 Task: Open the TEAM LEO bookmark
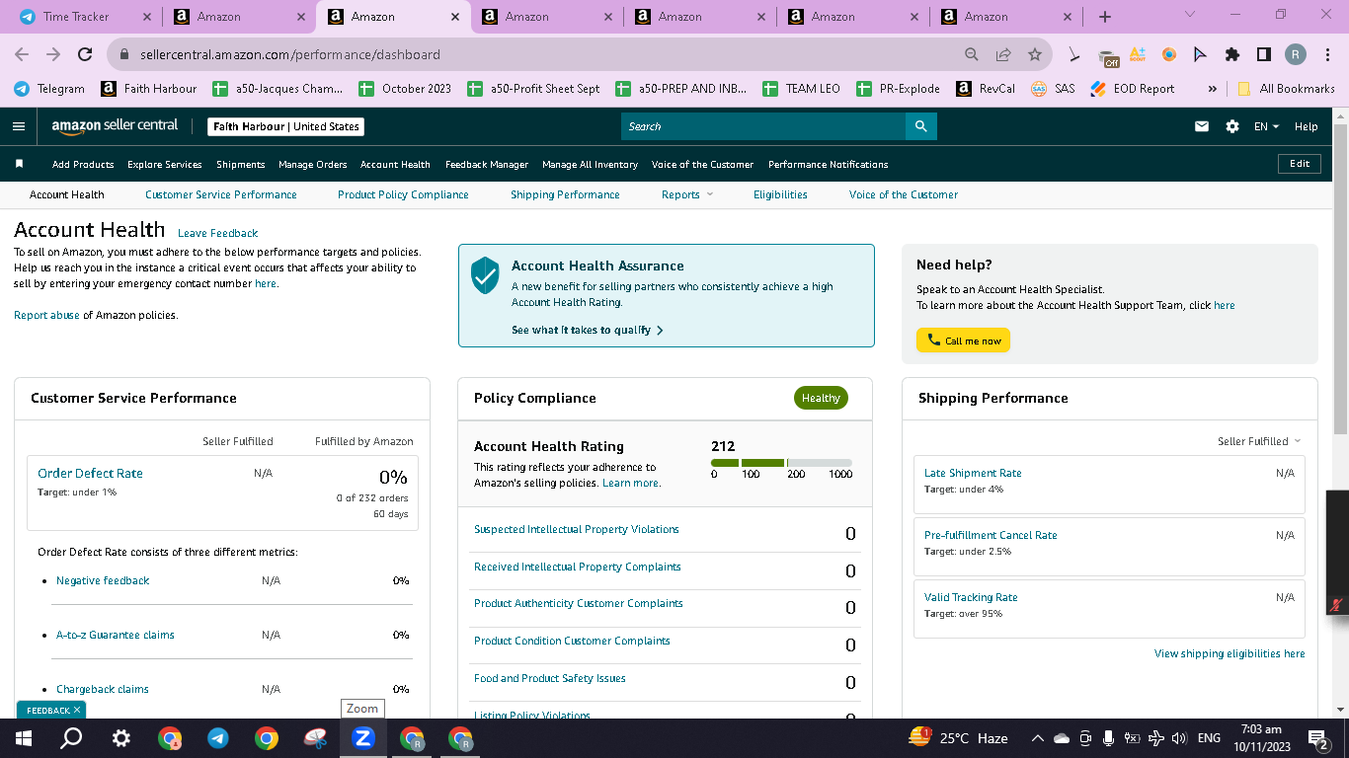(x=801, y=89)
